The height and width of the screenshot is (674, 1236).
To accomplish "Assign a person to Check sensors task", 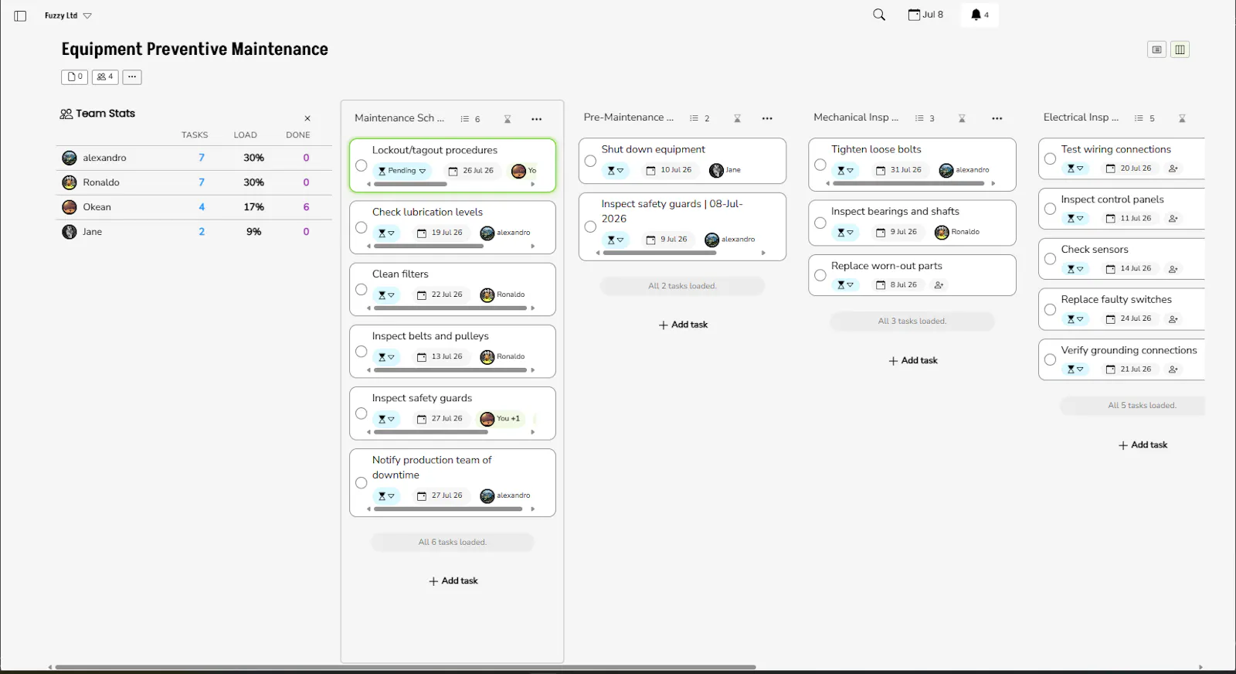I will tap(1173, 269).
